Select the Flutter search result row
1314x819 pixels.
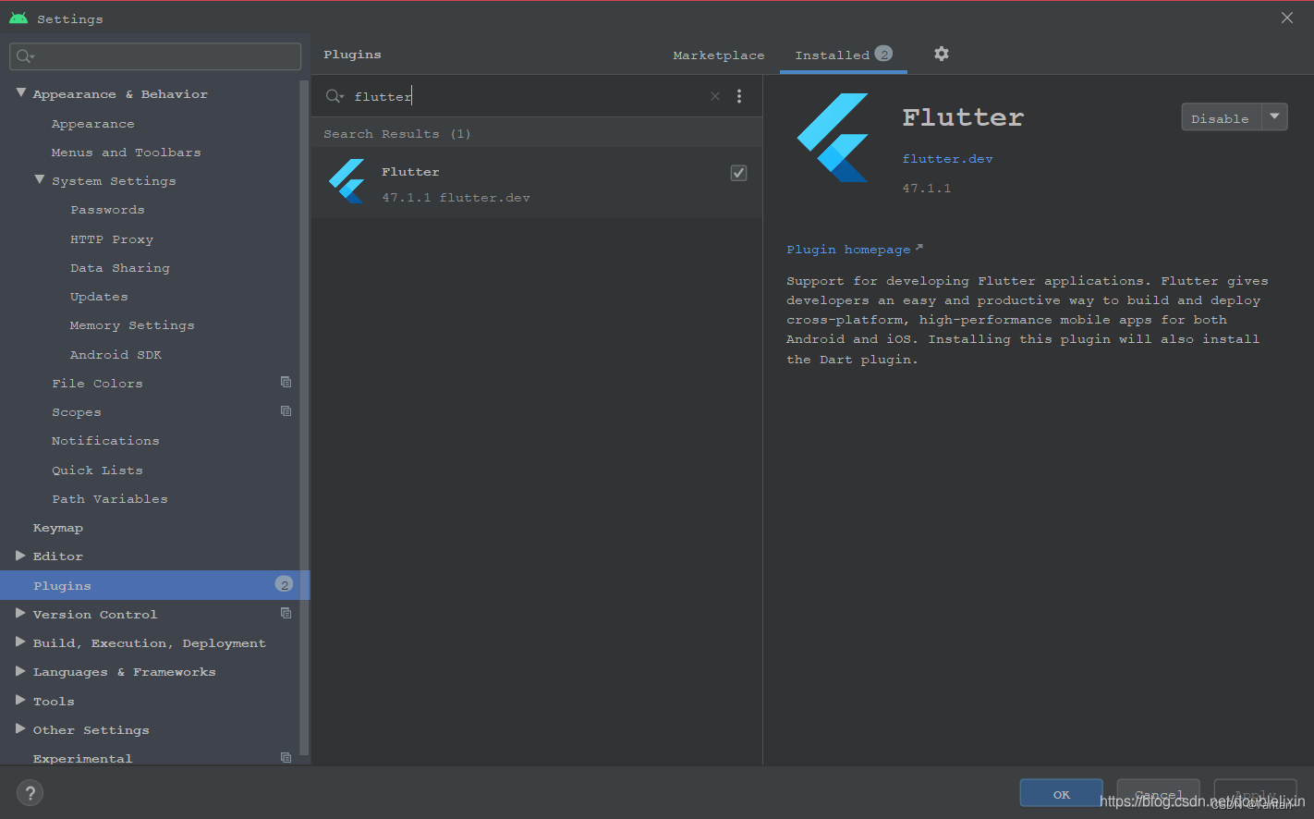pos(537,183)
